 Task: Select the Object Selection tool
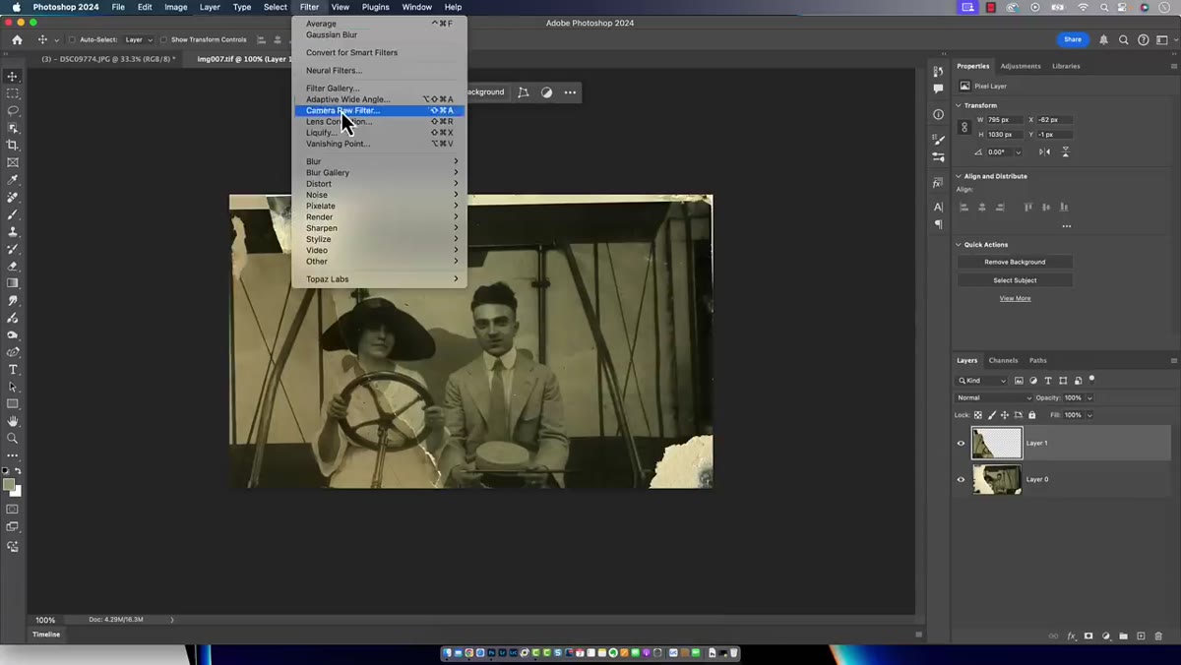(13, 128)
